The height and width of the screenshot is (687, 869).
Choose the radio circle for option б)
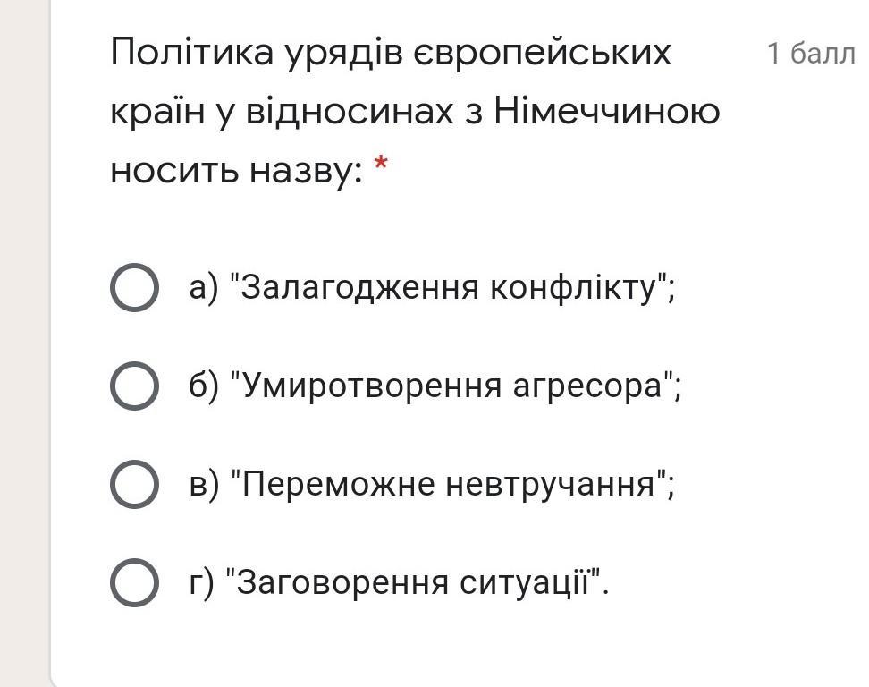tap(134, 386)
